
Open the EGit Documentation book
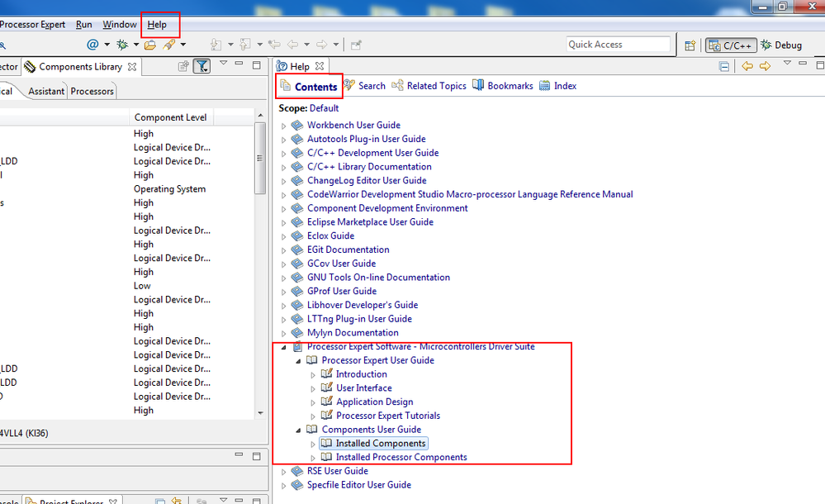point(348,250)
